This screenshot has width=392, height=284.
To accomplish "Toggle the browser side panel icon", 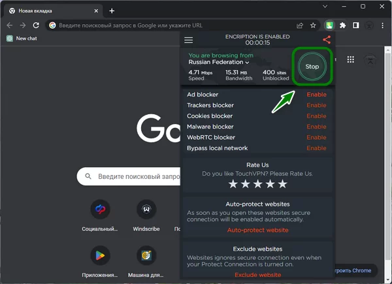I will coord(356,25).
